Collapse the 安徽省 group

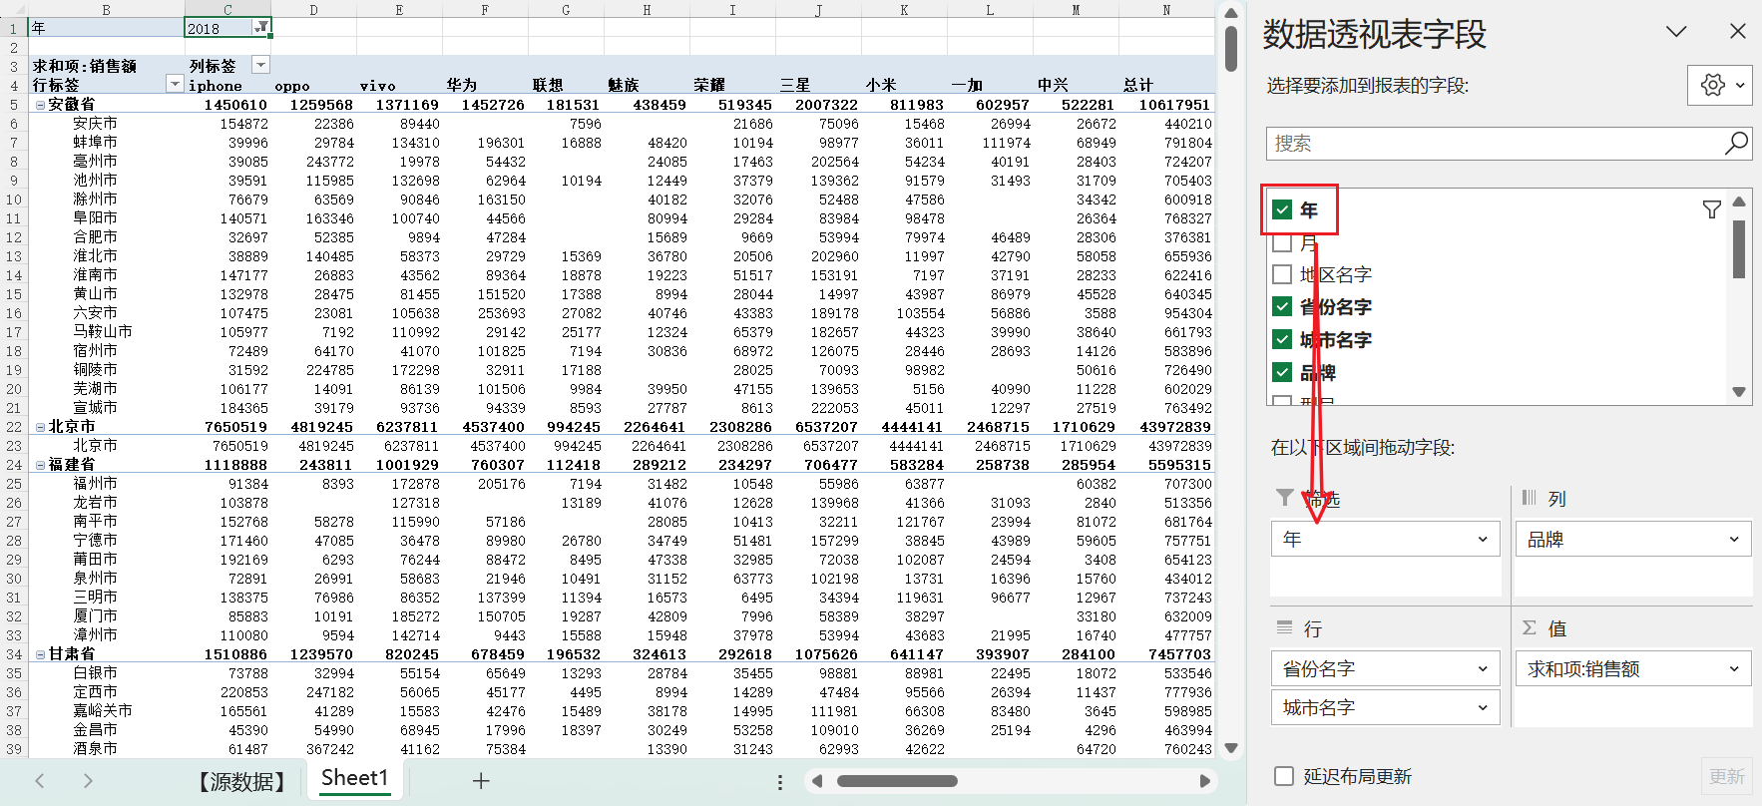[41, 105]
